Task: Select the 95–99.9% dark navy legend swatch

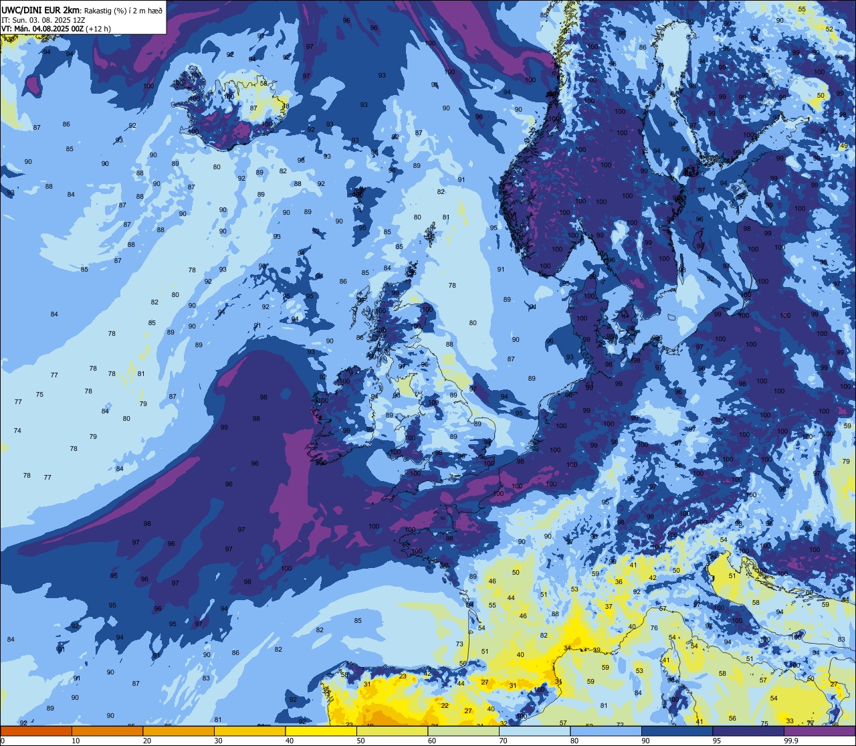Action: click(x=748, y=731)
